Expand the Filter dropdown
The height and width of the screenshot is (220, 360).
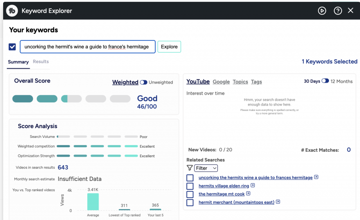click(206, 168)
